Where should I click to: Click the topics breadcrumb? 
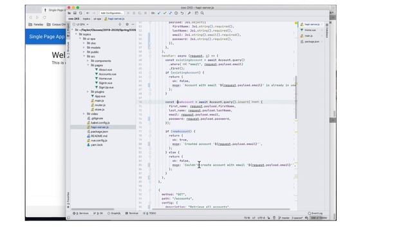point(86,19)
